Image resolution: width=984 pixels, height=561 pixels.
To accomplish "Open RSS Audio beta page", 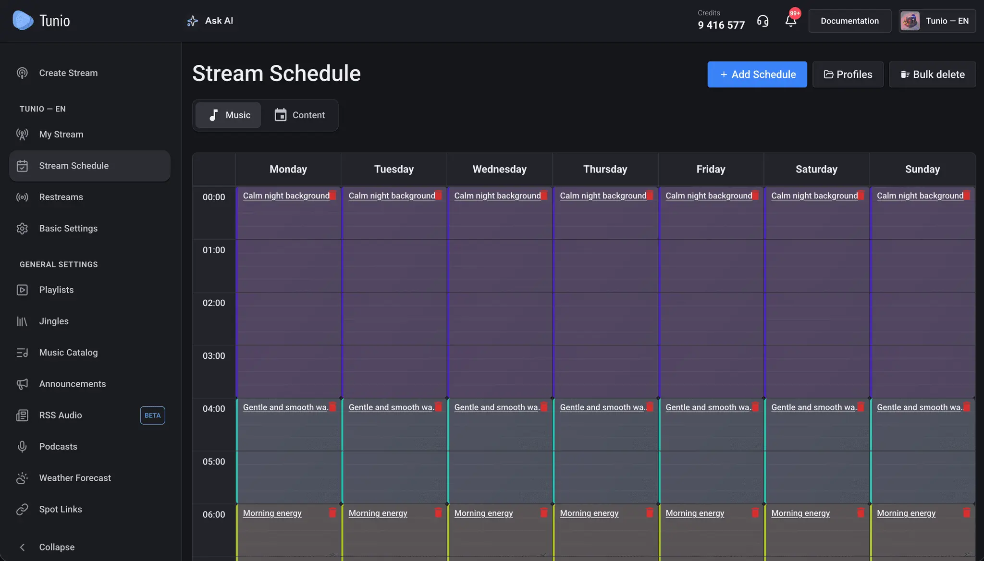I will tap(90, 415).
